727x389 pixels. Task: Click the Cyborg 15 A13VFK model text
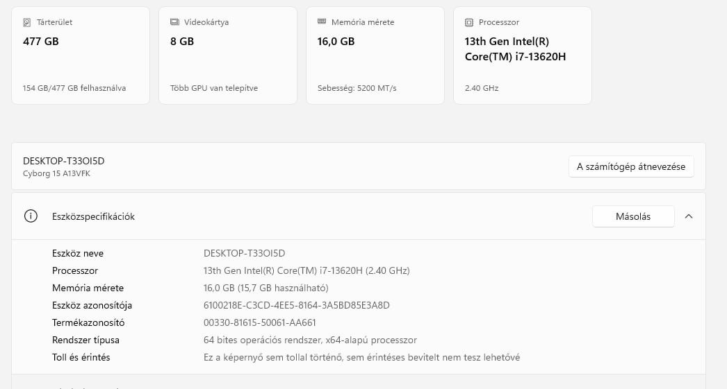(56, 173)
